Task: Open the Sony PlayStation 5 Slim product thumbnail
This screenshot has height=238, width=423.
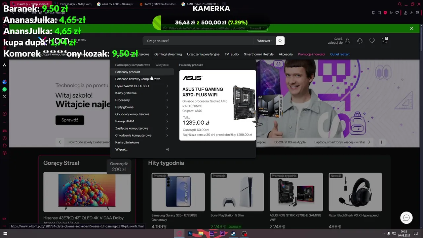Action: coord(237,192)
